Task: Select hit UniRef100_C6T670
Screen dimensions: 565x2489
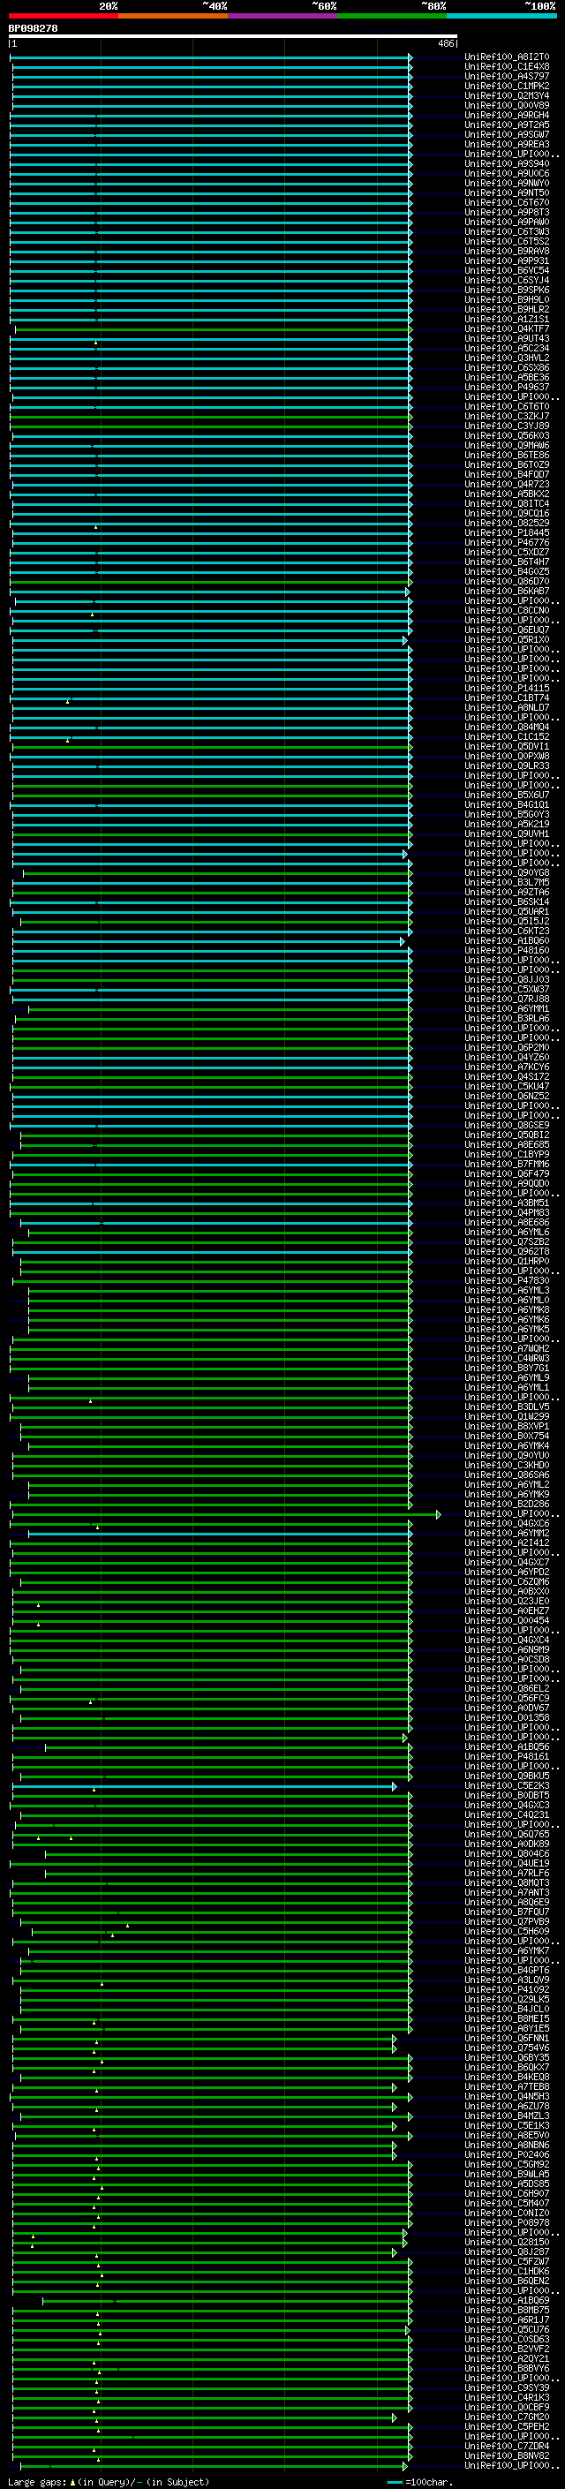Action: click(x=507, y=203)
